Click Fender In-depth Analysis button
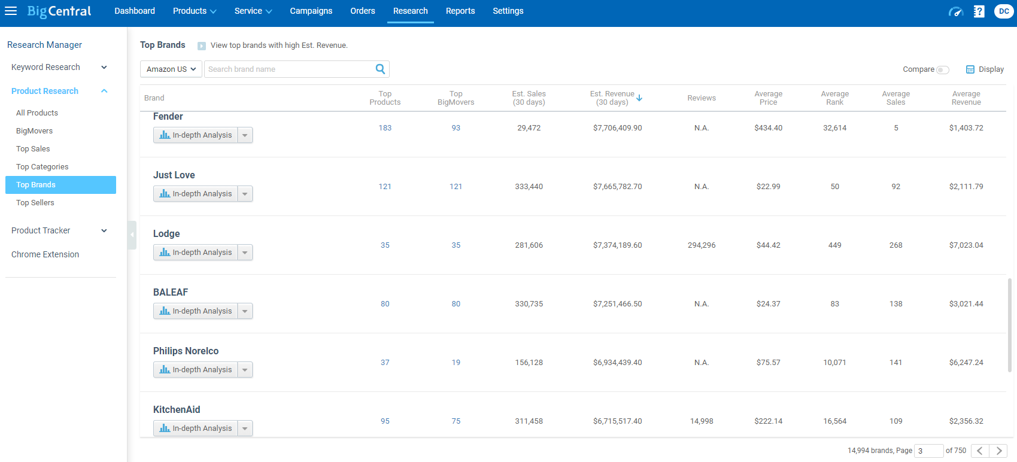 196,135
